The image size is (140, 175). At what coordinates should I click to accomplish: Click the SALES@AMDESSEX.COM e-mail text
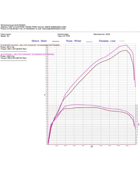coord(54,29)
